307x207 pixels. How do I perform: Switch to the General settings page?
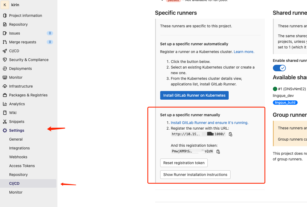point(16,139)
